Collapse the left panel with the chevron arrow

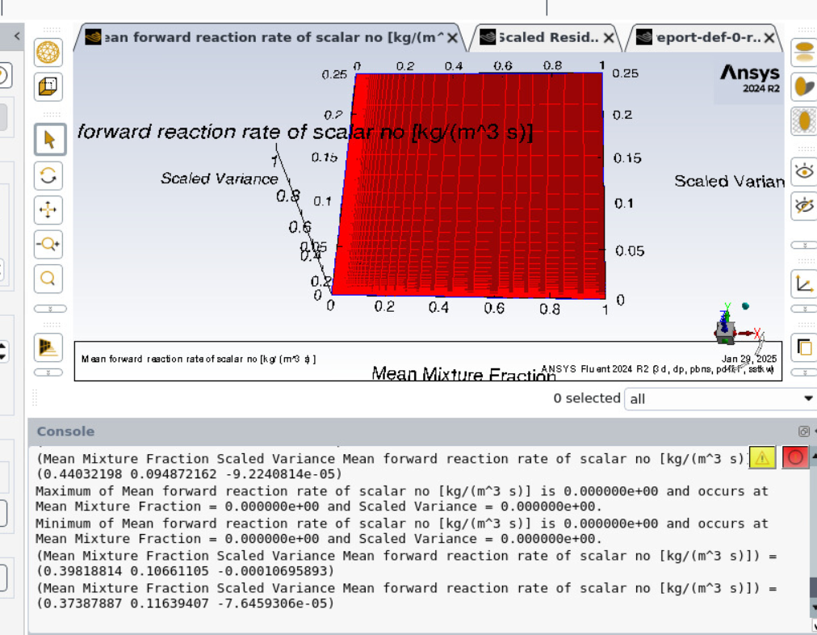(x=17, y=36)
